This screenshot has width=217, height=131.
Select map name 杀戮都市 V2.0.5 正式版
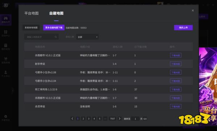[48, 98]
